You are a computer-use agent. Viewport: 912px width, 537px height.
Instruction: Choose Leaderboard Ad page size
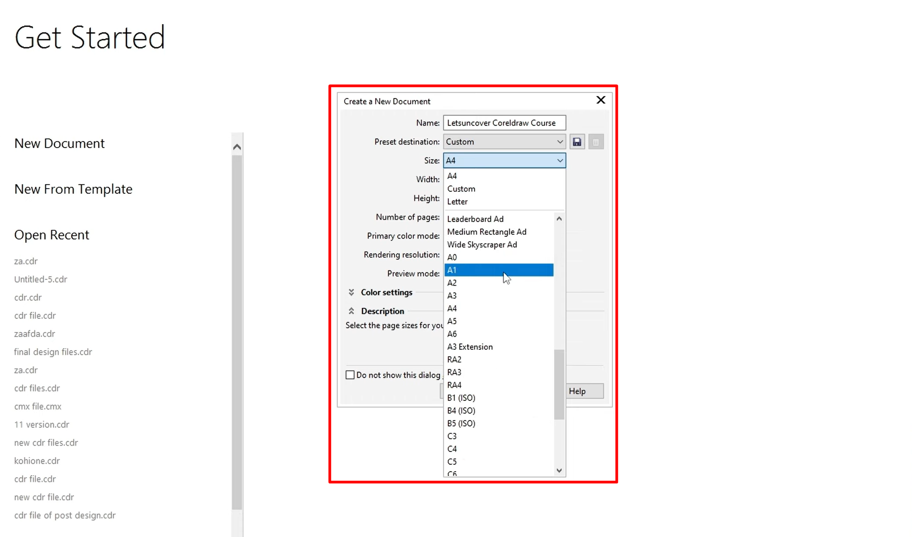pyautogui.click(x=475, y=219)
